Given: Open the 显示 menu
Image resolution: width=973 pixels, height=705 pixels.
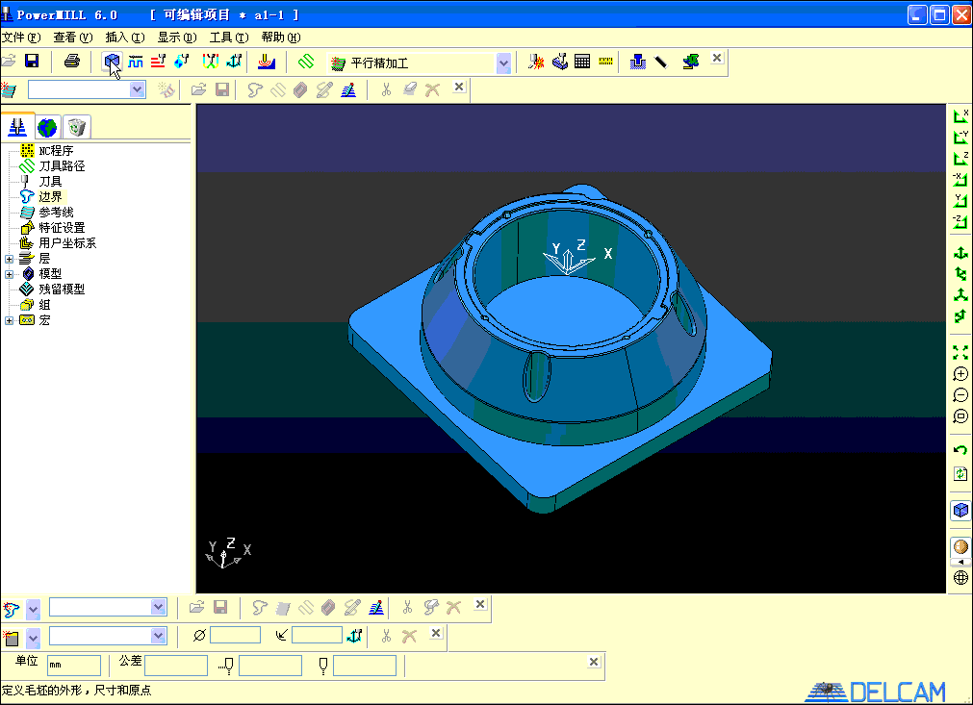Looking at the screenshot, I should (176, 38).
